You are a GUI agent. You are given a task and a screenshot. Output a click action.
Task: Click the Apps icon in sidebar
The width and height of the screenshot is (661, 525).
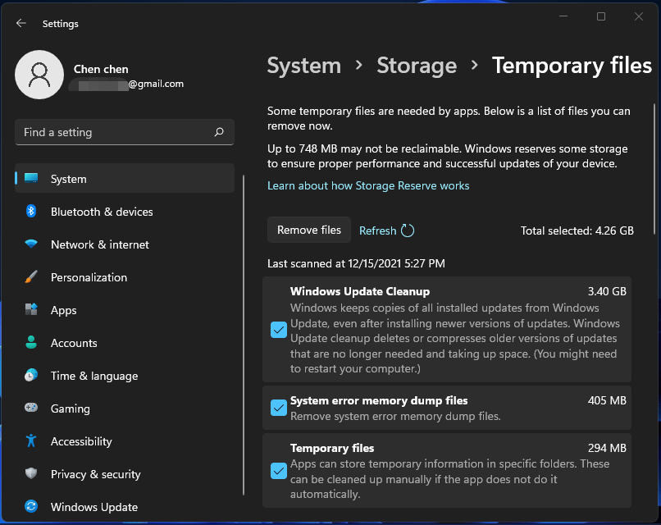(31, 309)
